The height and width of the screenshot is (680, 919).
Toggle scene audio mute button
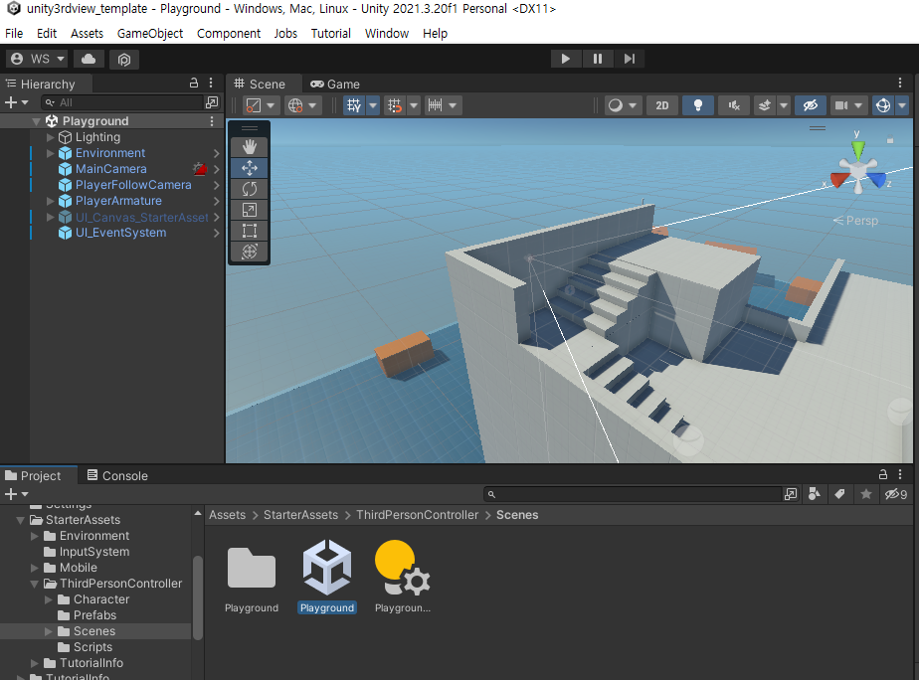click(734, 105)
